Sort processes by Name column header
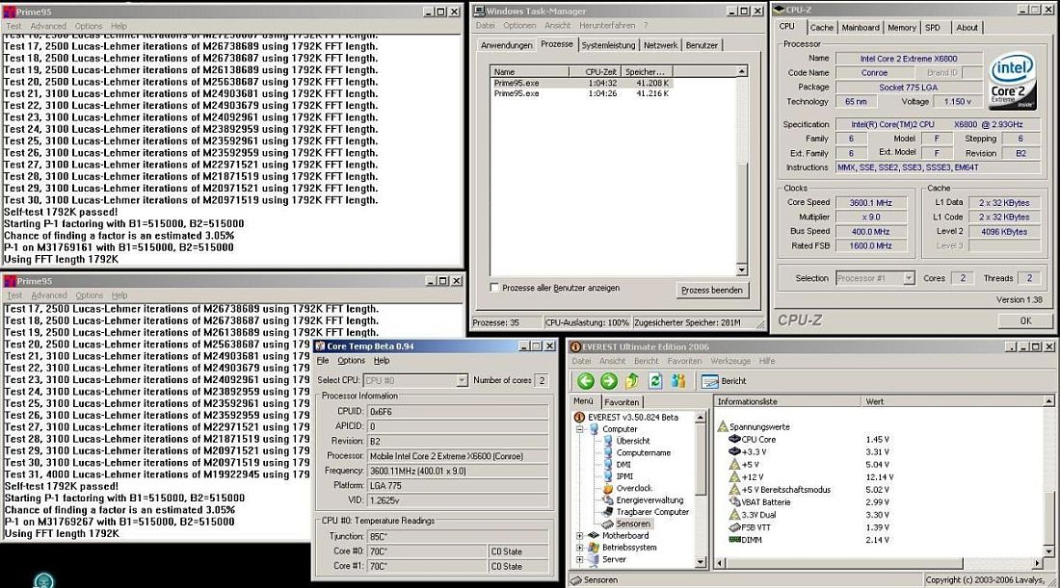 529,71
